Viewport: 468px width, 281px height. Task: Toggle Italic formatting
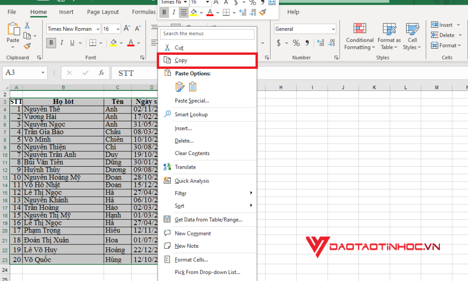61,43
